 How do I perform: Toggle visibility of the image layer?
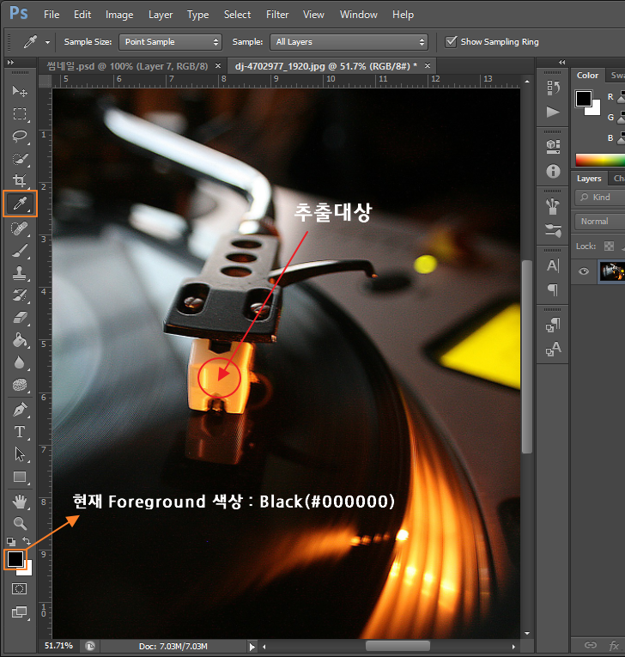(x=584, y=271)
